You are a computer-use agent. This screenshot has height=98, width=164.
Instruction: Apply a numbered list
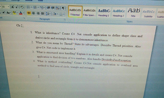[35, 7]
